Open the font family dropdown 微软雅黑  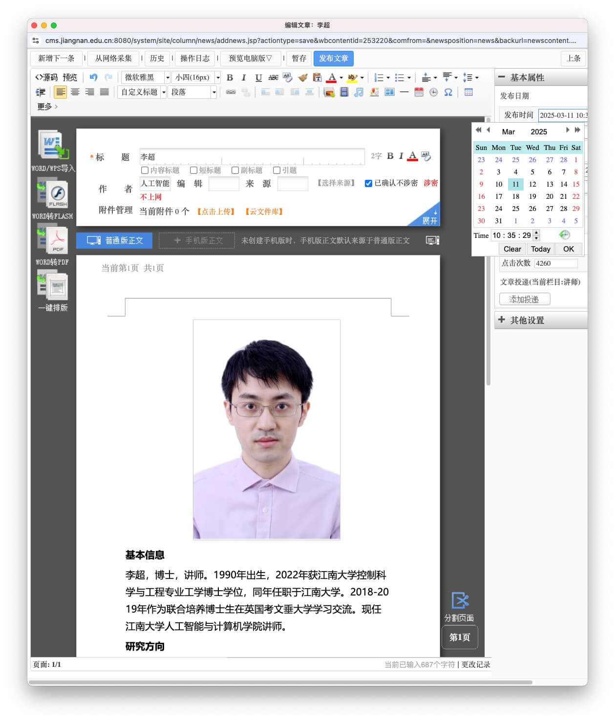pos(167,77)
